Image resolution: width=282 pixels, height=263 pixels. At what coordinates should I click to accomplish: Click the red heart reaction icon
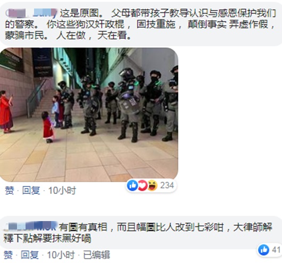coord(142,185)
